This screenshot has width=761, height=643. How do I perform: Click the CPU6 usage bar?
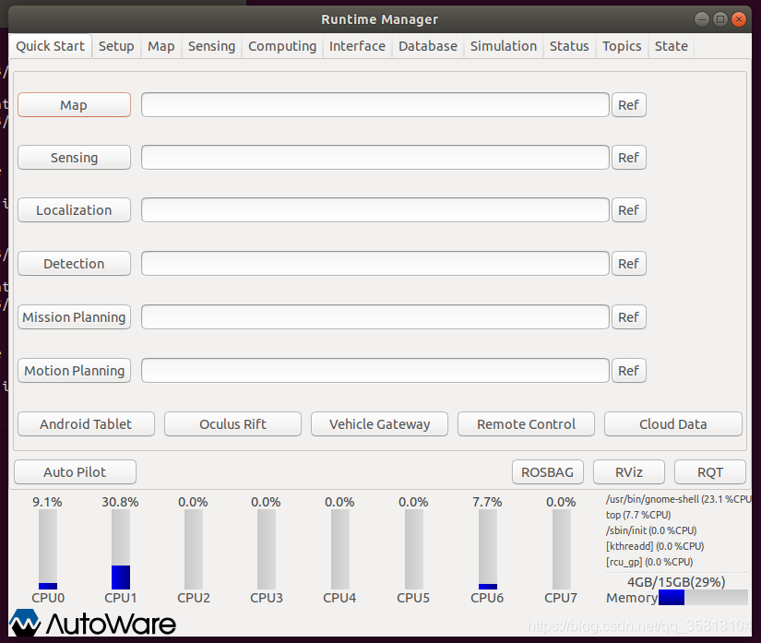[x=488, y=549]
